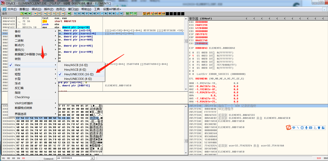Select Hex/UNICODE (8 位) option
328x161 pixels.
[x=81, y=79]
